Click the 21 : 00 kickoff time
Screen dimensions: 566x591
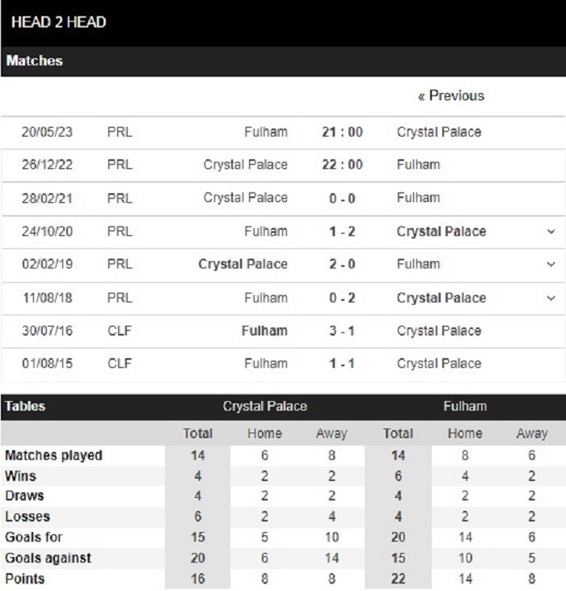[342, 132]
